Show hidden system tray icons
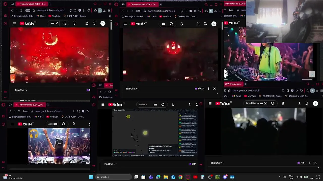The width and height of the screenshot is (323, 181). coord(279,177)
